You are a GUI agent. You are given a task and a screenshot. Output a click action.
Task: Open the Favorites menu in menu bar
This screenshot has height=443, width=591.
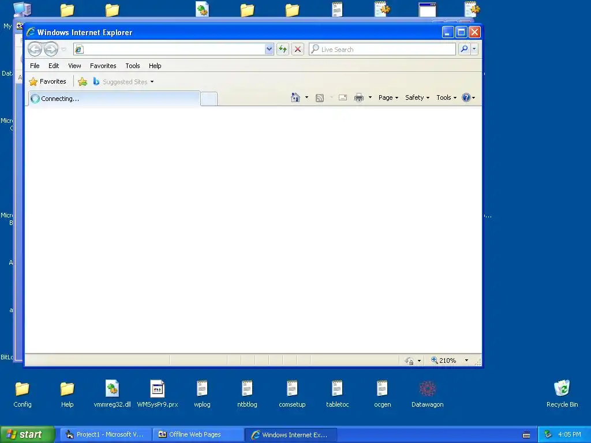tap(103, 66)
